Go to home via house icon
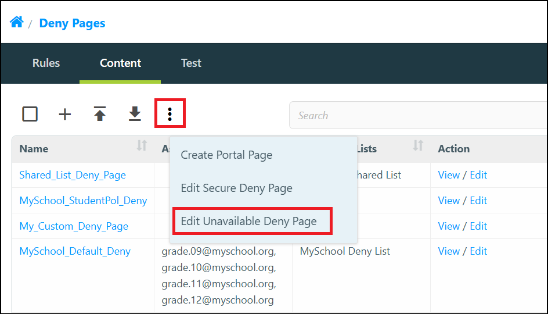This screenshot has width=548, height=314. [x=16, y=22]
